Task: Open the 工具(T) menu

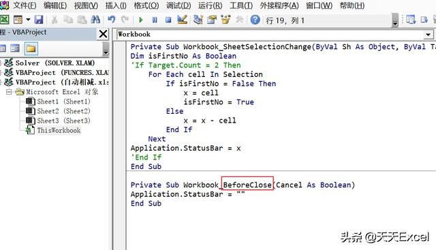Action: tap(241, 5)
